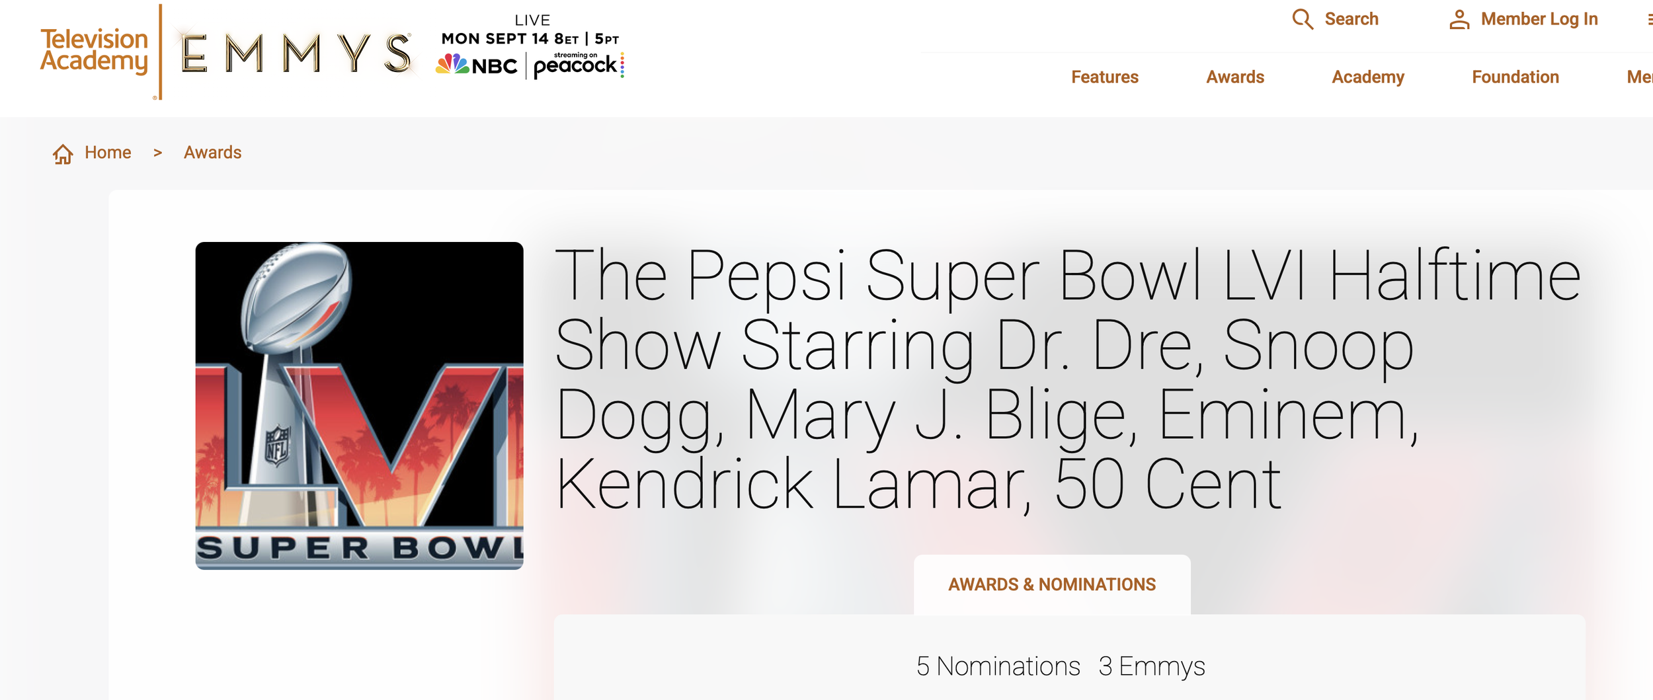Click the home house icon in breadcrumb

[x=63, y=153]
